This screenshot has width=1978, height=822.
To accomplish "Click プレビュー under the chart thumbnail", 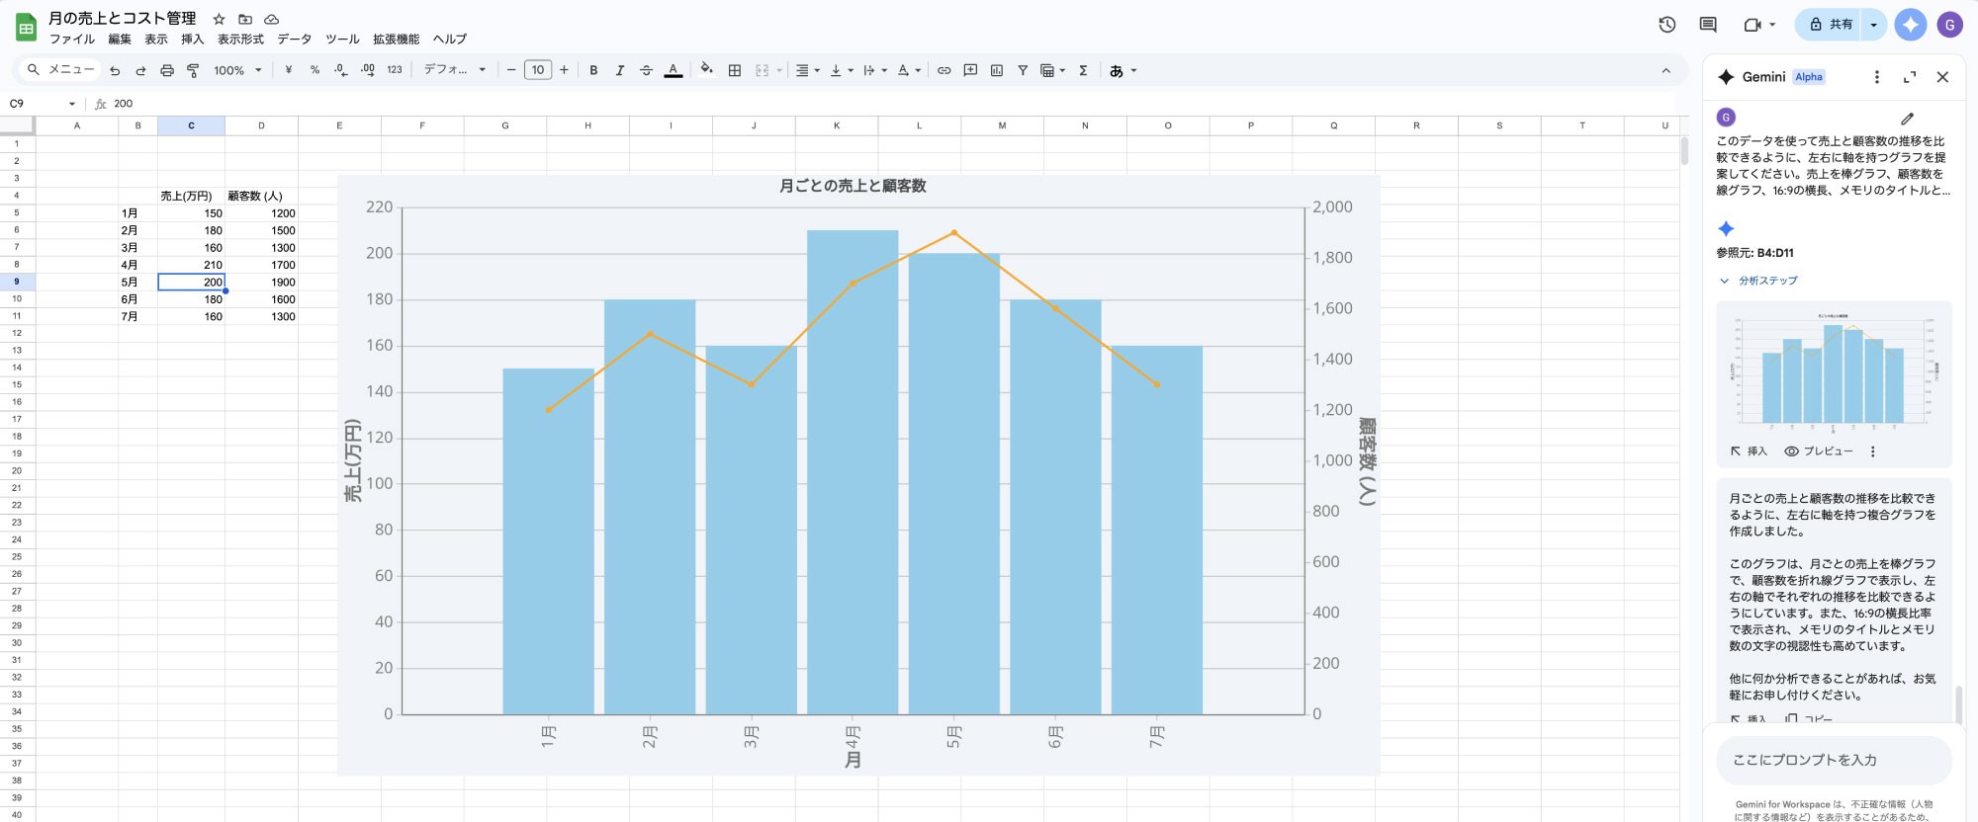I will tap(1819, 452).
